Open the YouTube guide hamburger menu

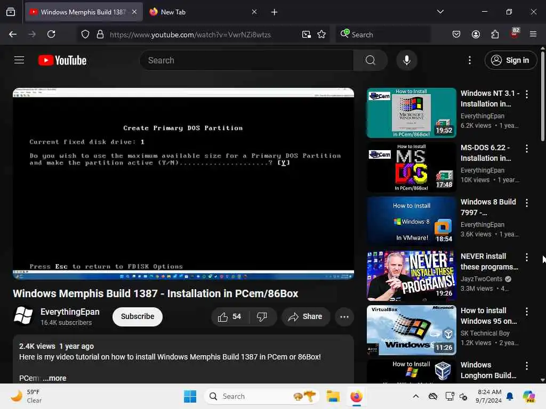(x=19, y=60)
